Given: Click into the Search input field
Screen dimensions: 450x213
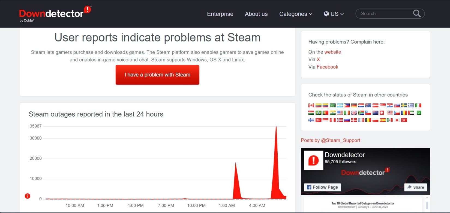Looking at the screenshot, I should [x=385, y=14].
